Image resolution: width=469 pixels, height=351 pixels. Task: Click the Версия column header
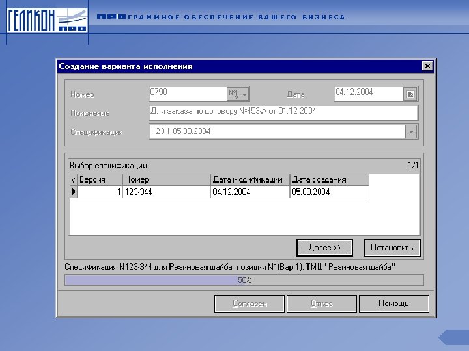click(100, 179)
